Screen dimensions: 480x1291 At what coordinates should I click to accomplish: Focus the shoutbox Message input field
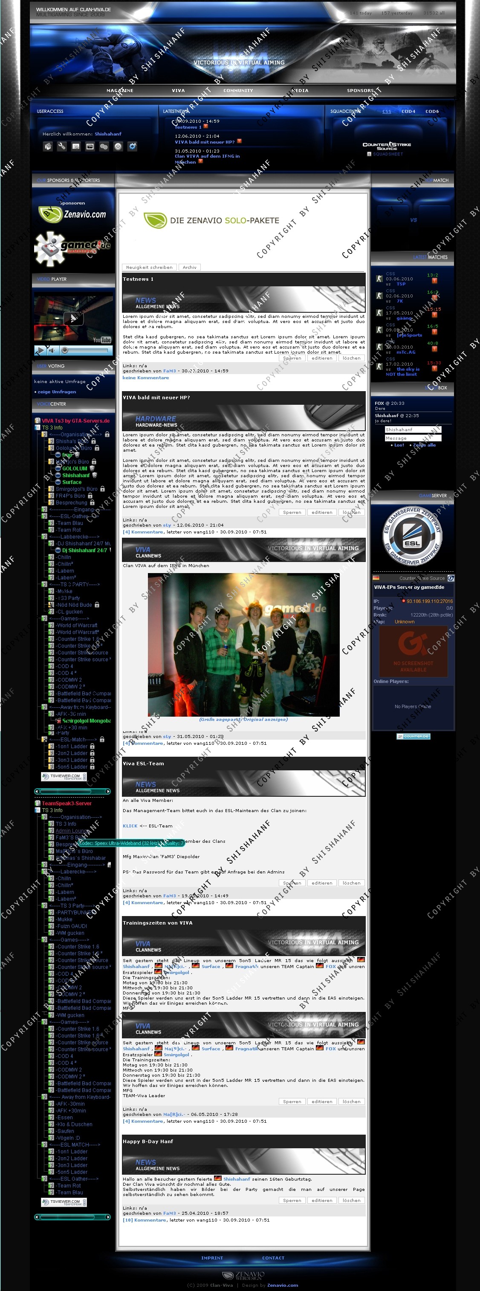pyautogui.click(x=413, y=438)
